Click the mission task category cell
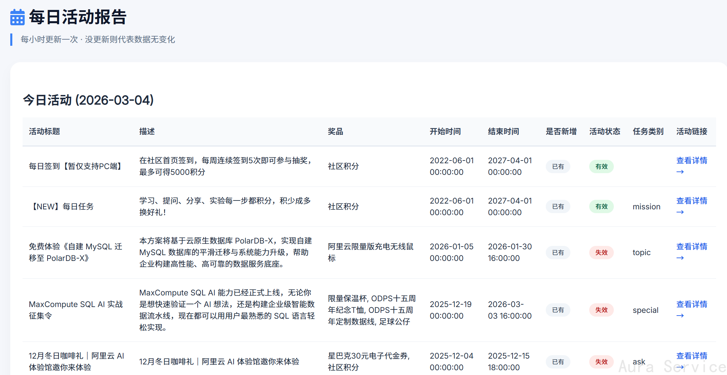 pyautogui.click(x=646, y=207)
